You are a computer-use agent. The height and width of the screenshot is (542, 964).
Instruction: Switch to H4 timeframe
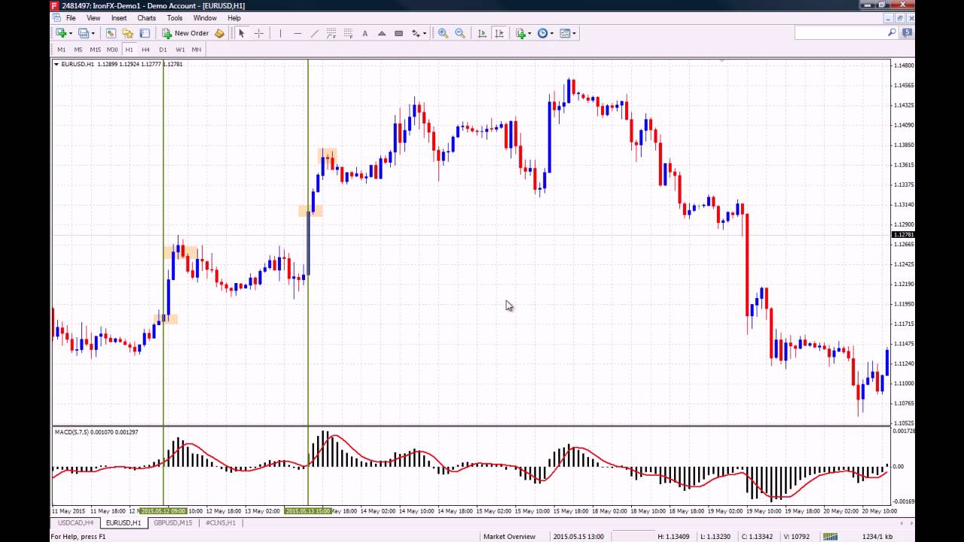146,50
